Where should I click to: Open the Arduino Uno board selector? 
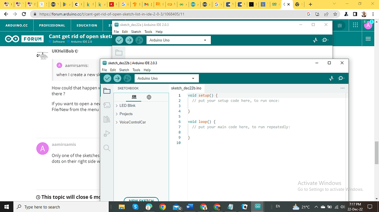(167, 78)
